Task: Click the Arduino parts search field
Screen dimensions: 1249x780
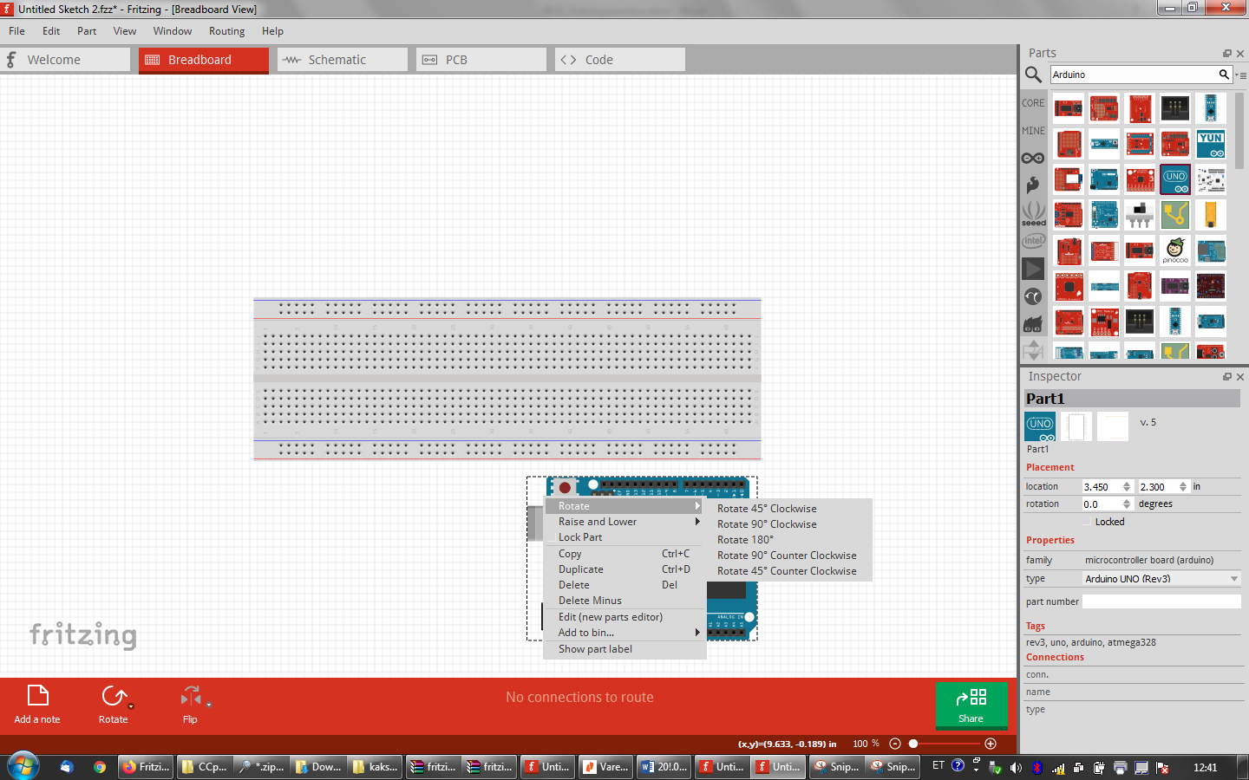Action: [1133, 75]
